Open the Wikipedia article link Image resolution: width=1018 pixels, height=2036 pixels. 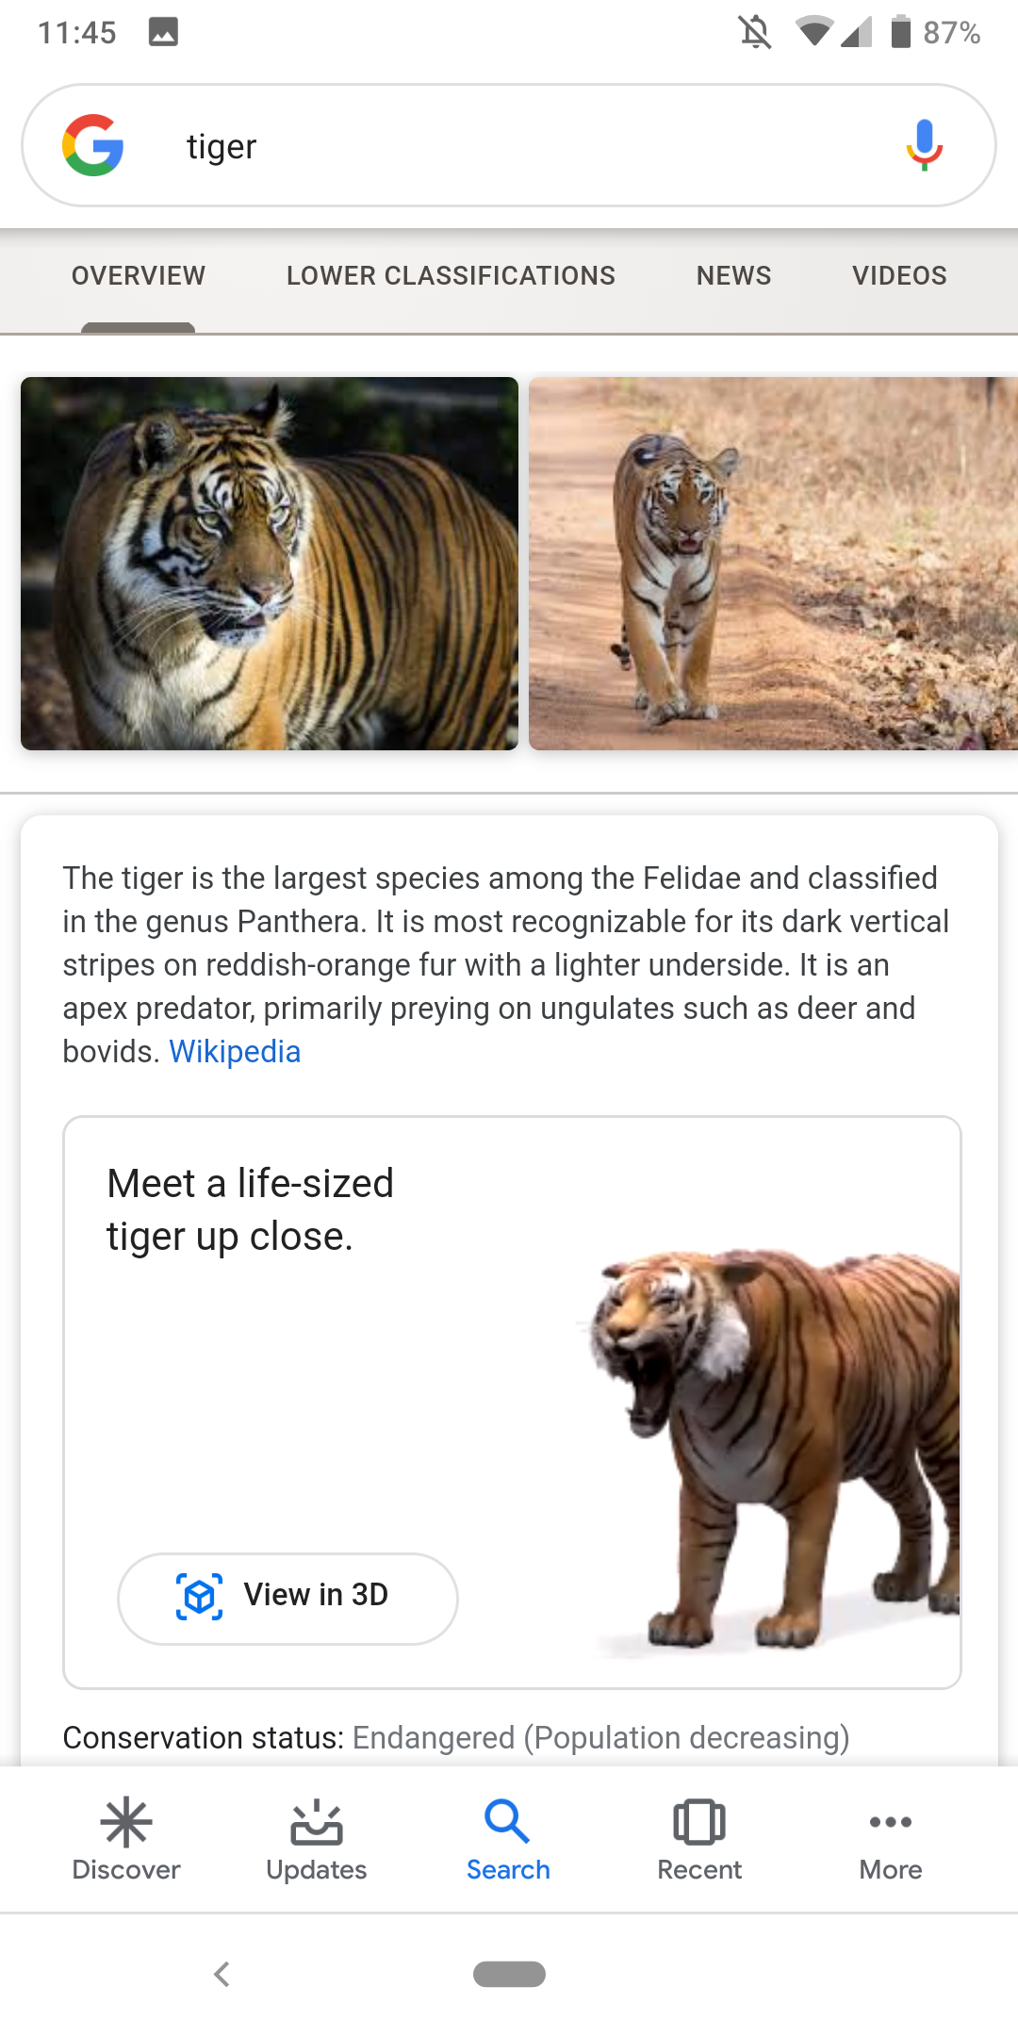click(x=235, y=1050)
